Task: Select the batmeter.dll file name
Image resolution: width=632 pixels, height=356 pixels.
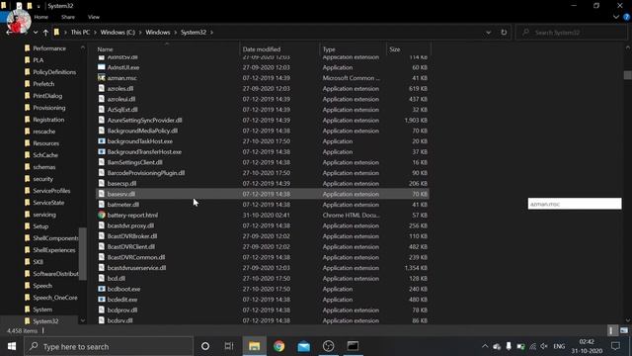Action: coord(123,205)
